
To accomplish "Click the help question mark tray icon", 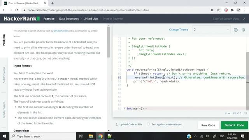I will 189,136.
